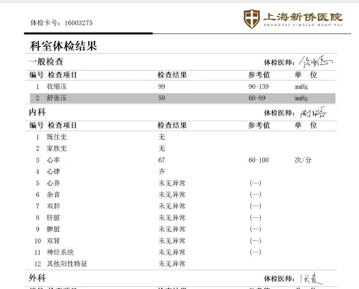Click the Shanghai Xinqiao Hospital shield logo

[252, 19]
